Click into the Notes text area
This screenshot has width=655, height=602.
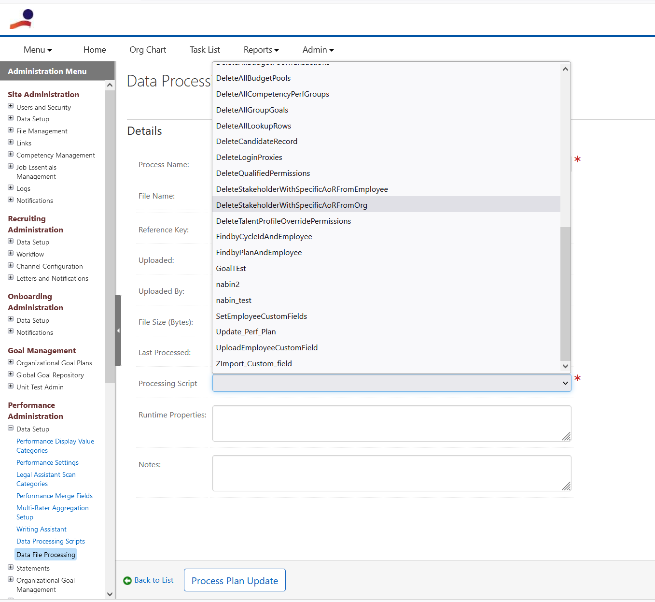(391, 473)
